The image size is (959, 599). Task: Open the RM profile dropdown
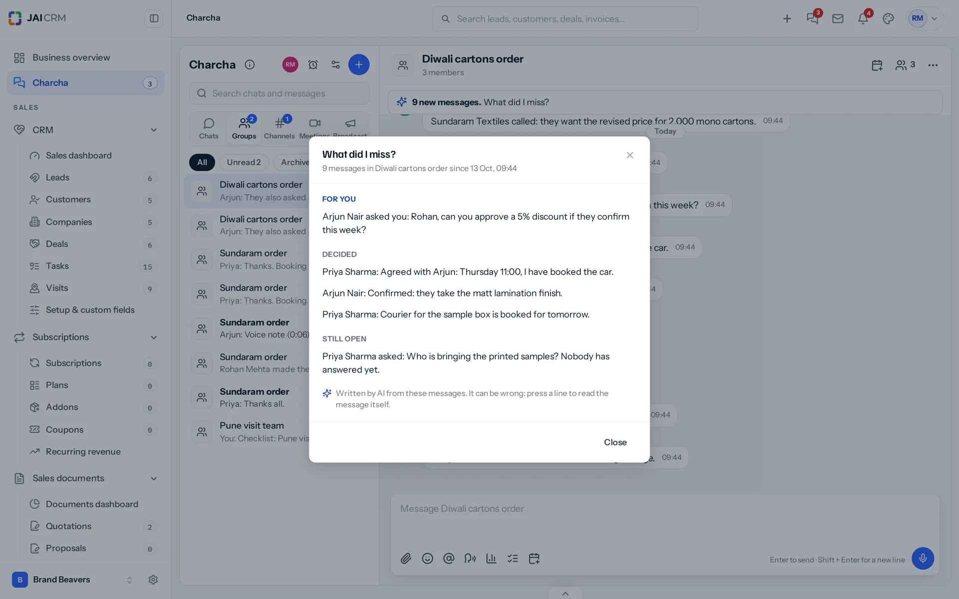925,19
